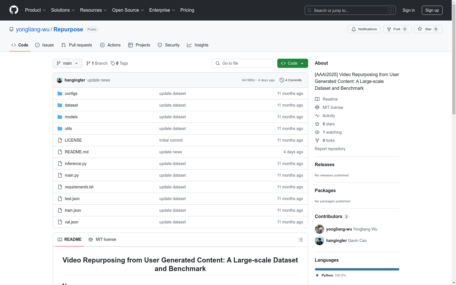Viewport: 456px width, 285px height.
Task: Click the Sign in link
Action: [x=409, y=10]
